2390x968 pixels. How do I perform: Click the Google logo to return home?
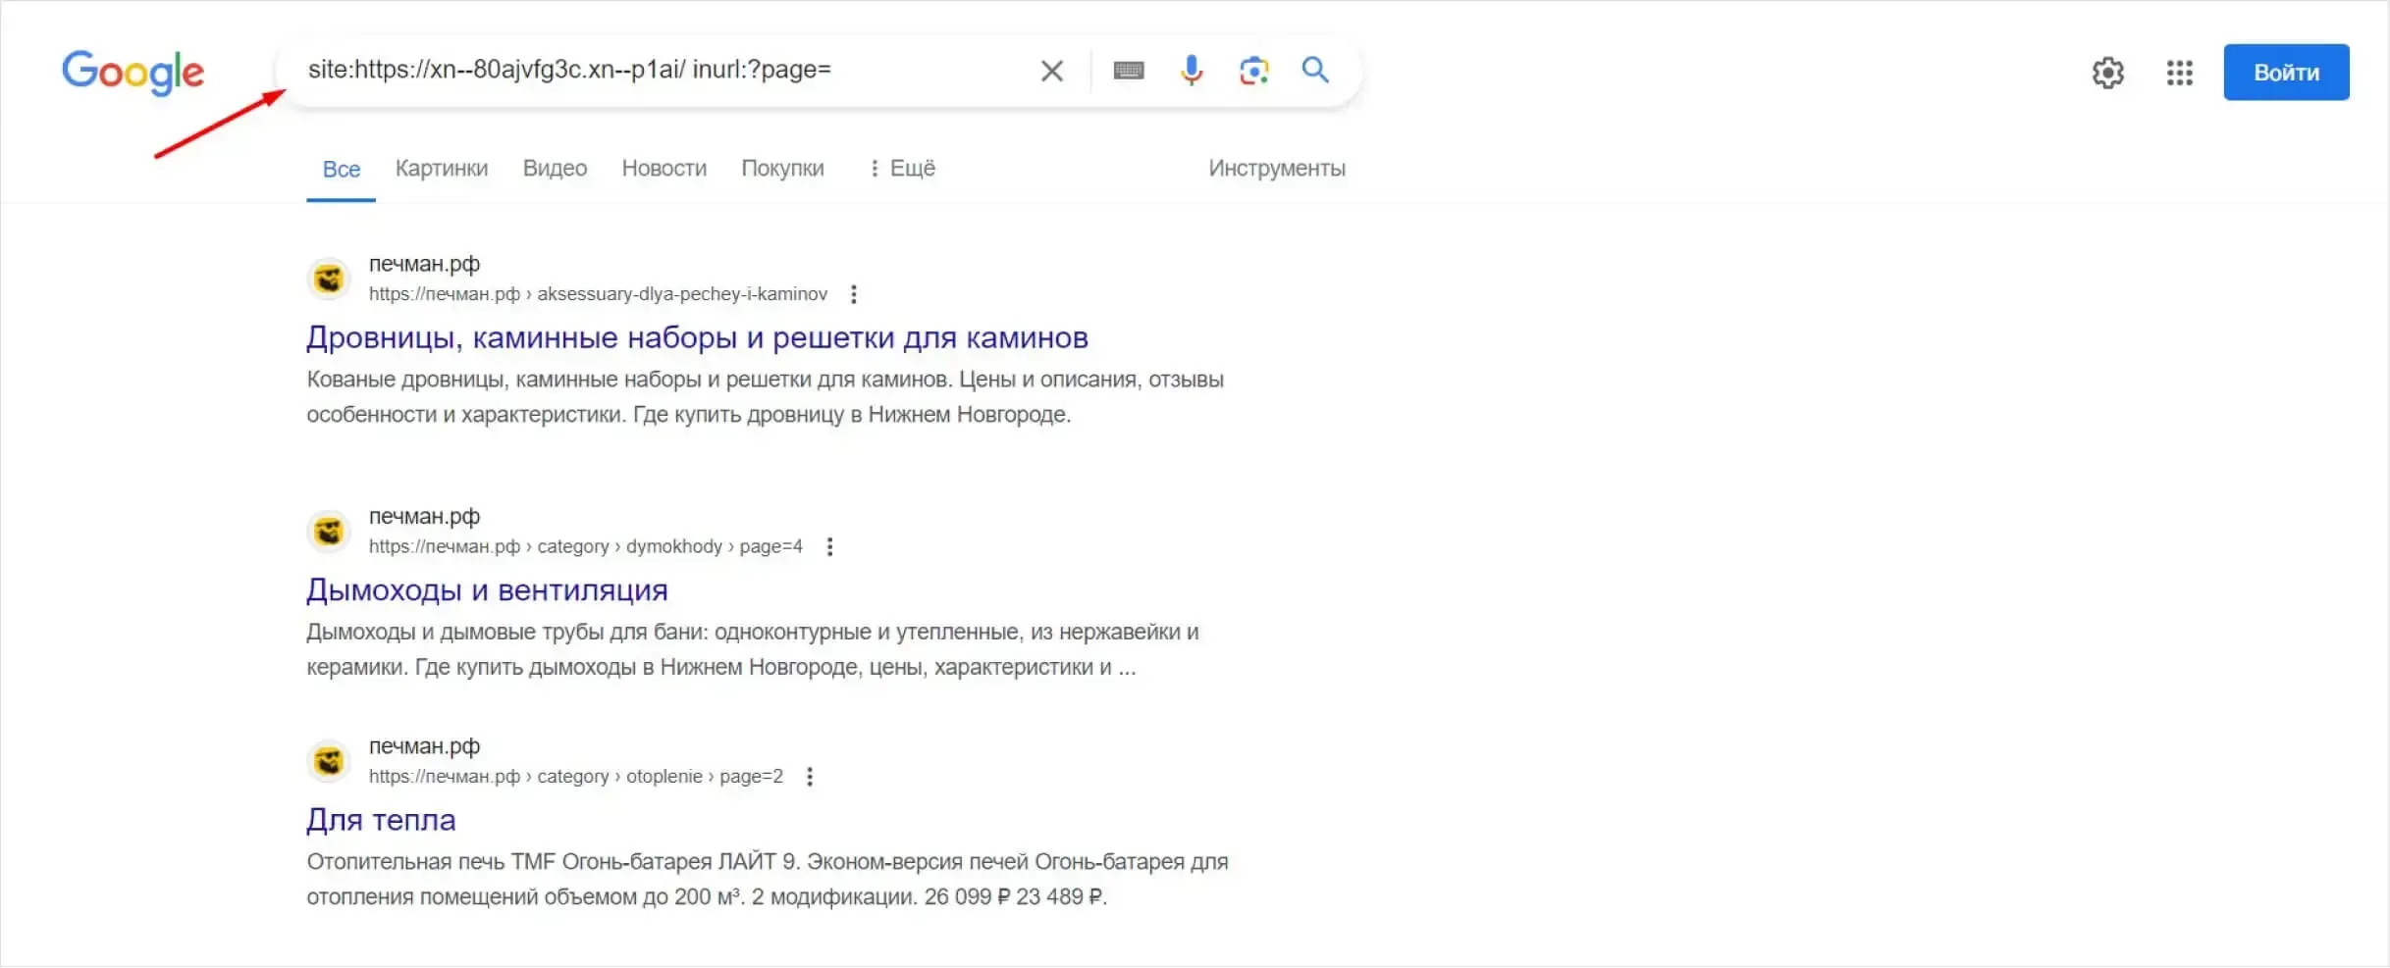click(x=133, y=72)
